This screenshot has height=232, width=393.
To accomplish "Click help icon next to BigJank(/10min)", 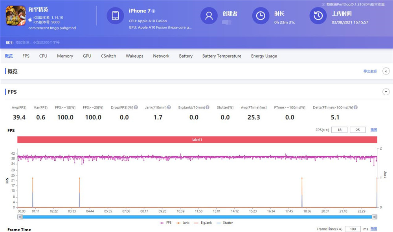I will pyautogui.click(x=207, y=107).
